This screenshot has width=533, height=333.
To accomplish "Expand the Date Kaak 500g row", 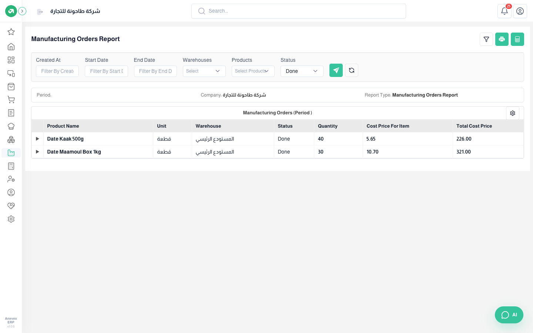I will [x=37, y=139].
